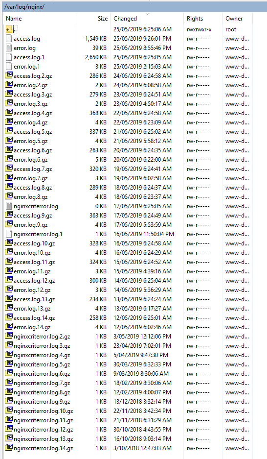The height and width of the screenshot is (459, 267).
Task: Click the parent directory up-arrow icon
Action: point(9,29)
